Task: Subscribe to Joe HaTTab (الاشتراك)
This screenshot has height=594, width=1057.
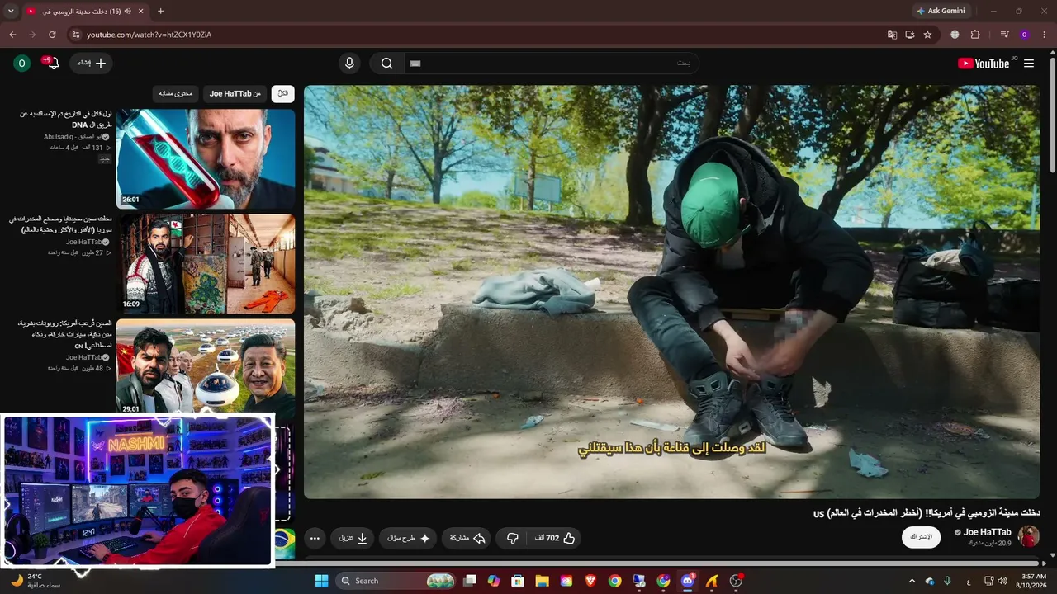Action: (x=921, y=537)
